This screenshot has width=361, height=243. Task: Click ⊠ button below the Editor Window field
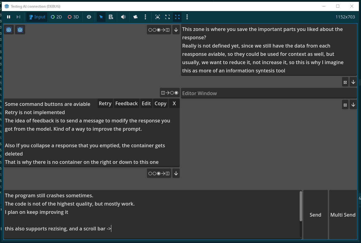tap(345, 105)
